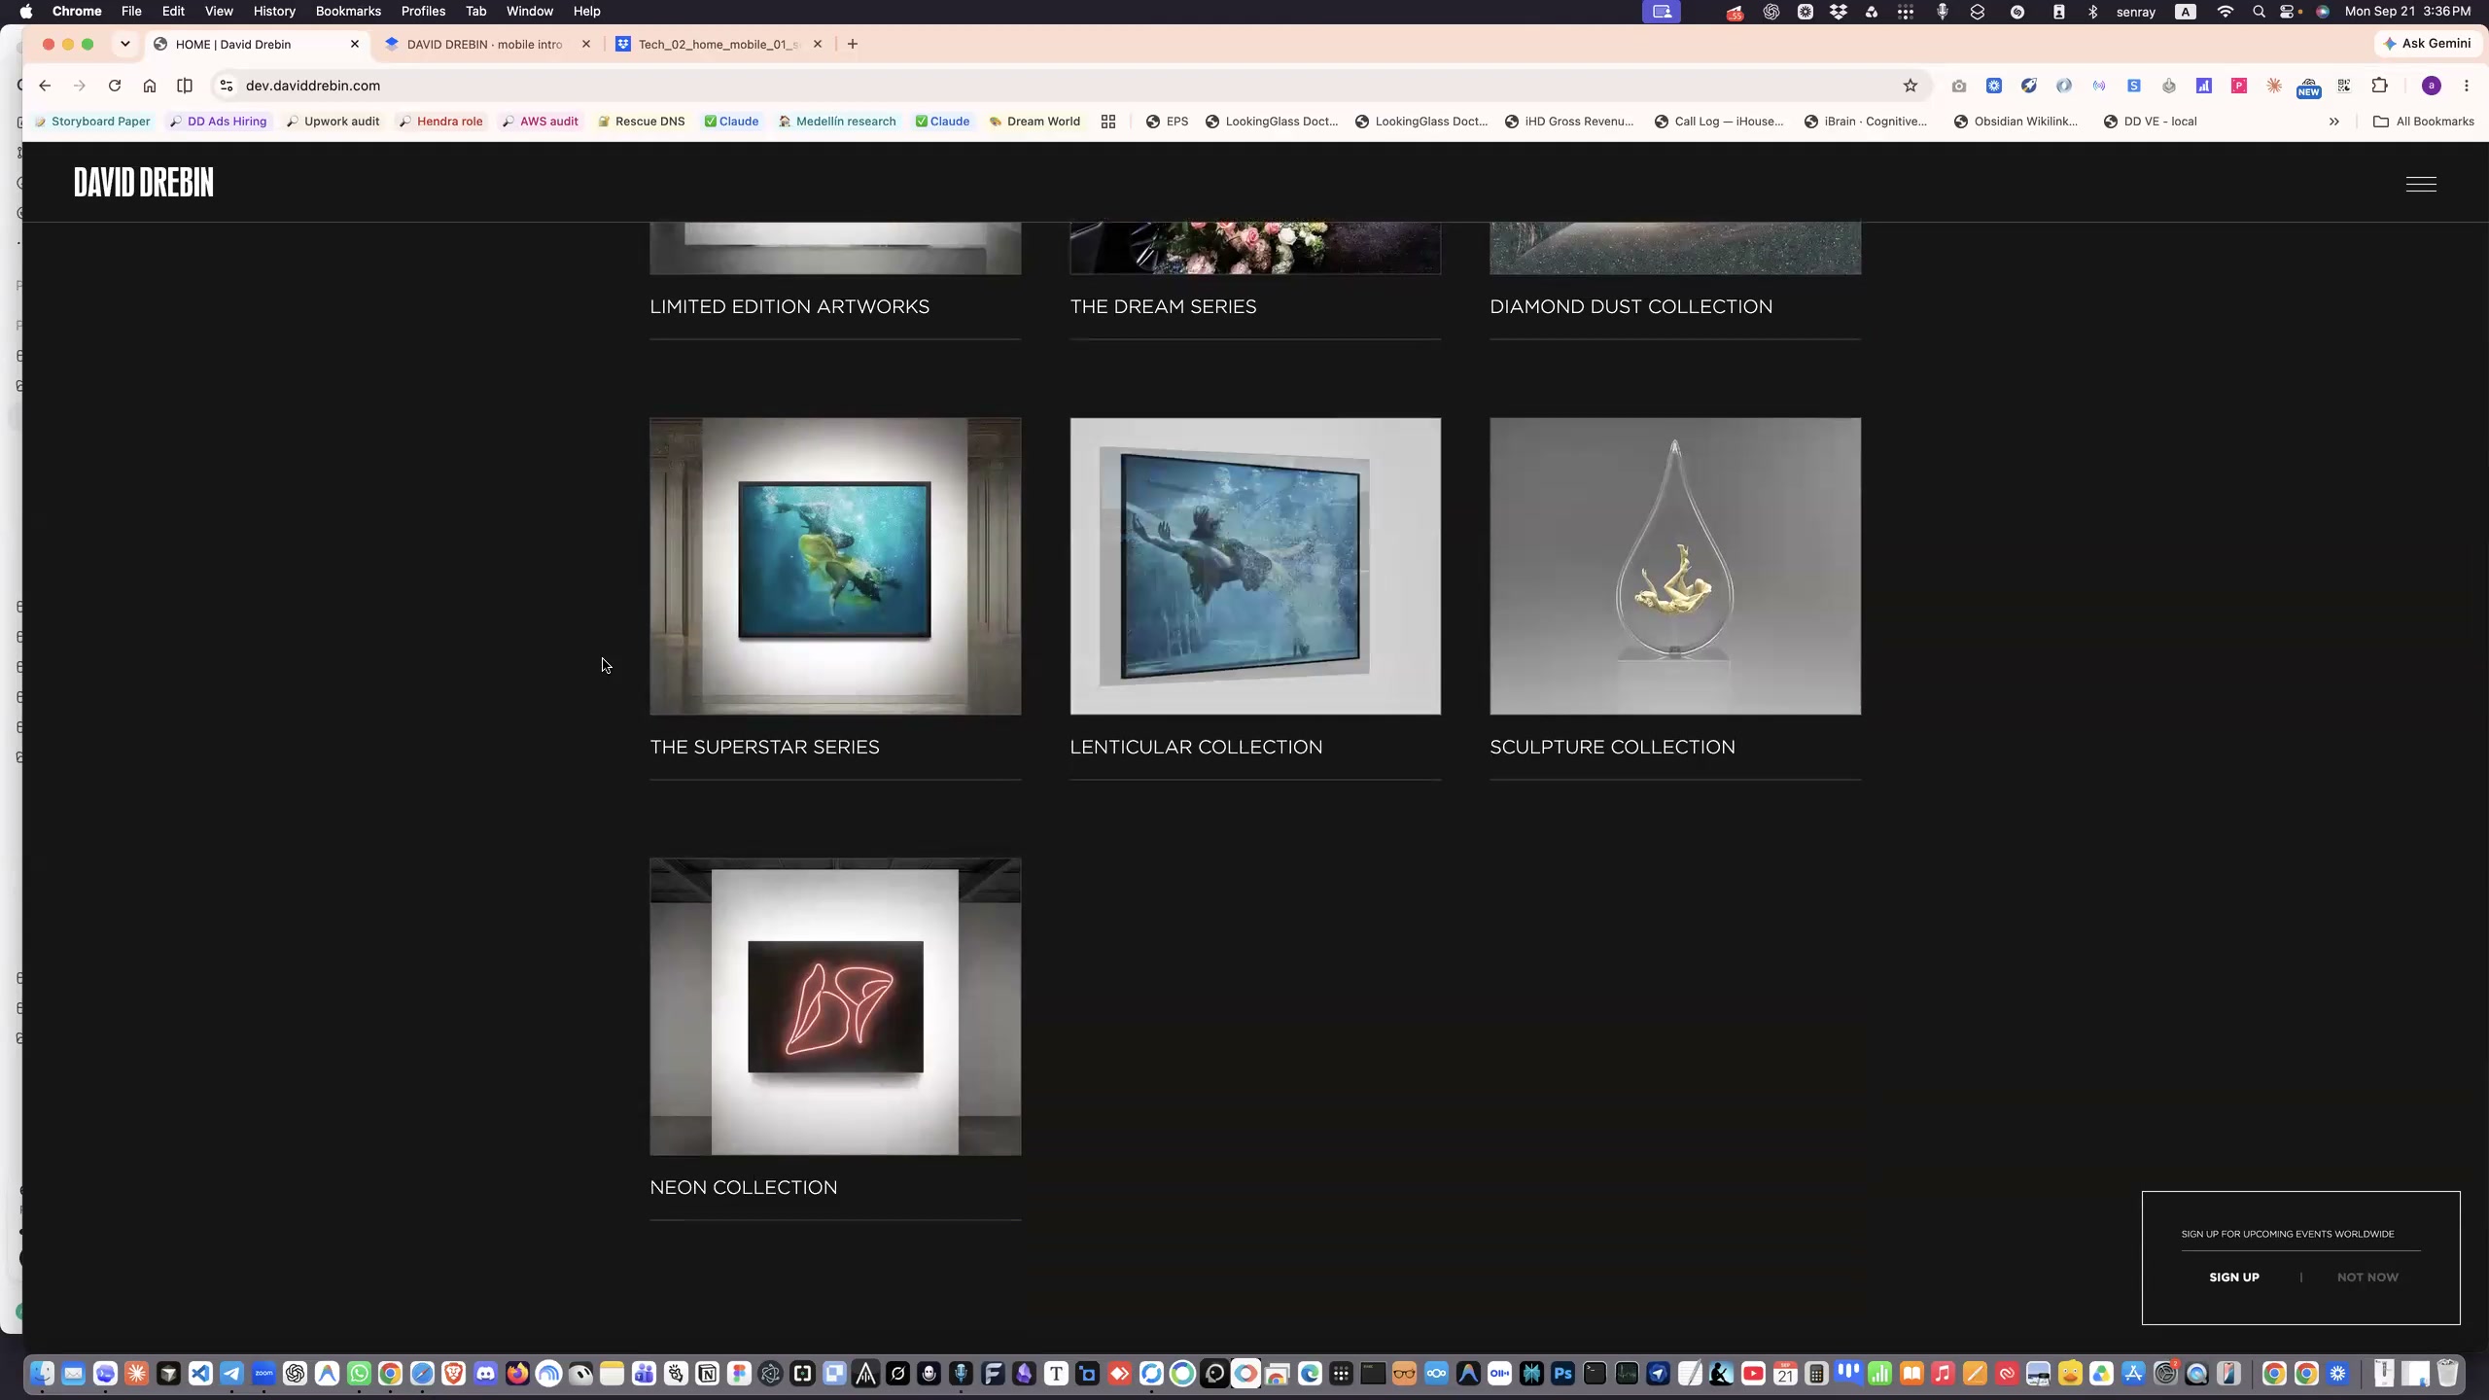Switch to the Tech_02_home_mobile tab
This screenshot has height=1400, width=2489.
[x=719, y=44]
